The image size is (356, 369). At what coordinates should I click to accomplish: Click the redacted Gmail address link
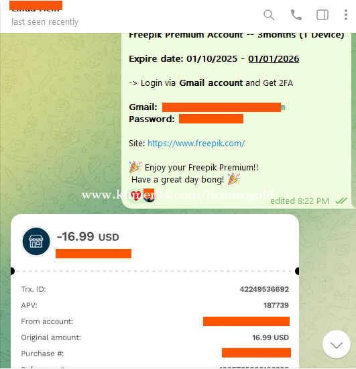pos(224,107)
